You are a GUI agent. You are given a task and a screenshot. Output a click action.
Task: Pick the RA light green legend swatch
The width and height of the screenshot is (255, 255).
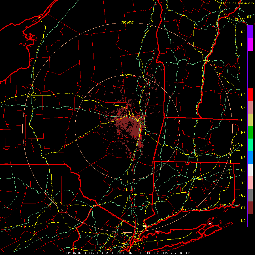[x=250, y=145]
